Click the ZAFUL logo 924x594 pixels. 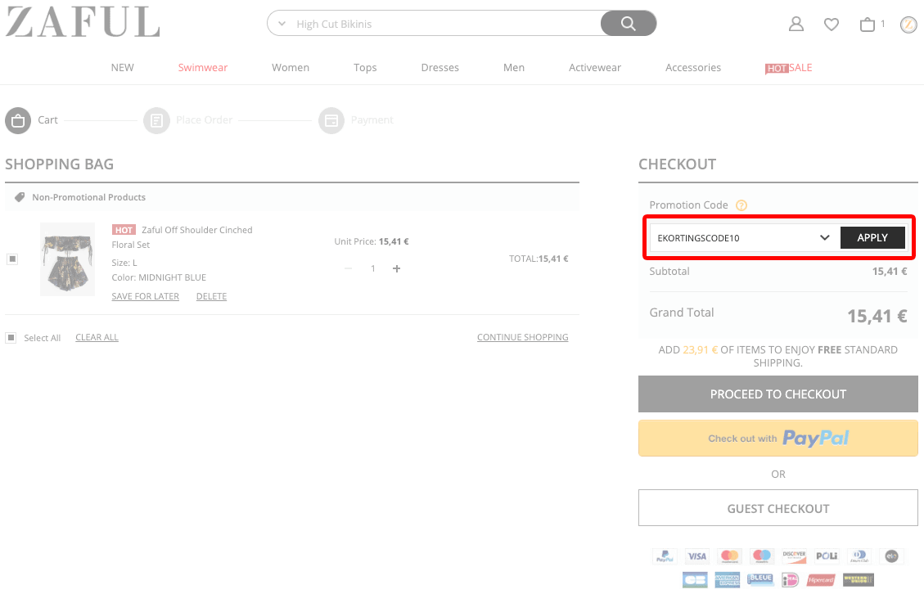[x=83, y=22]
